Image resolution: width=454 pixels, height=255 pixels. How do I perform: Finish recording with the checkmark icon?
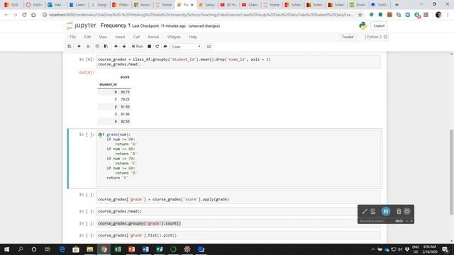(406, 211)
